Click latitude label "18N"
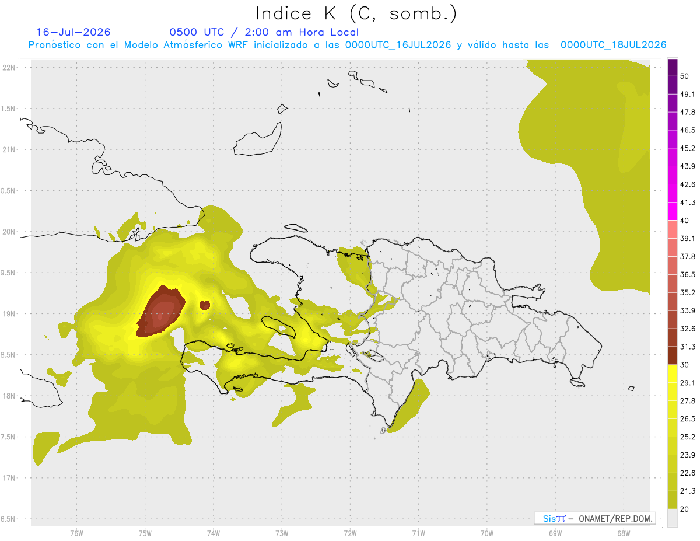 click(x=10, y=396)
